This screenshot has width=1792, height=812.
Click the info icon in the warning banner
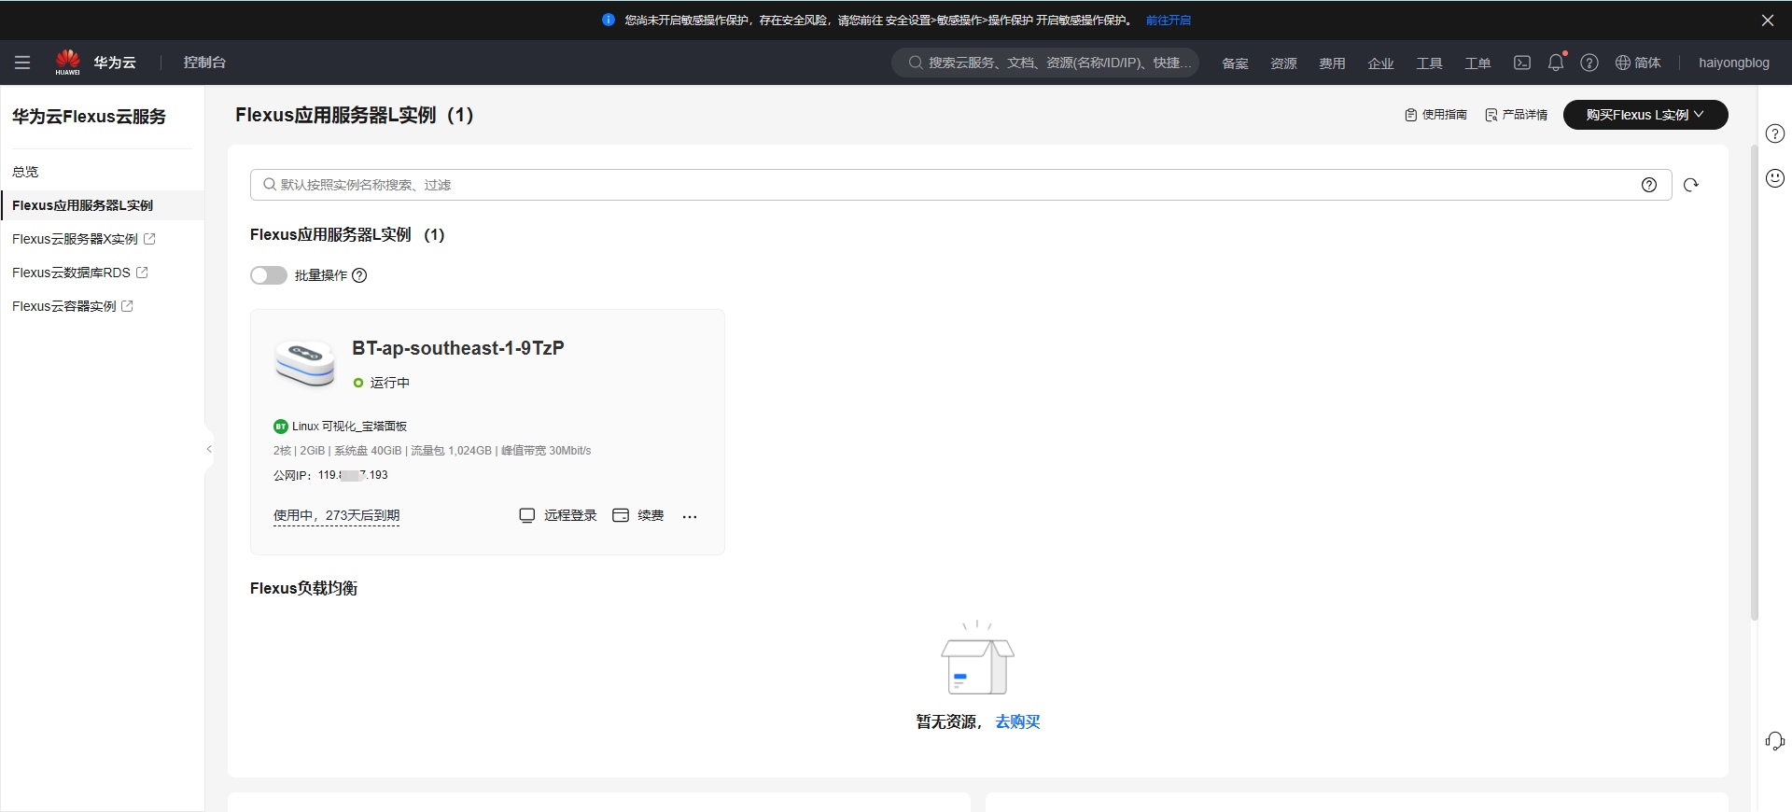tap(609, 20)
